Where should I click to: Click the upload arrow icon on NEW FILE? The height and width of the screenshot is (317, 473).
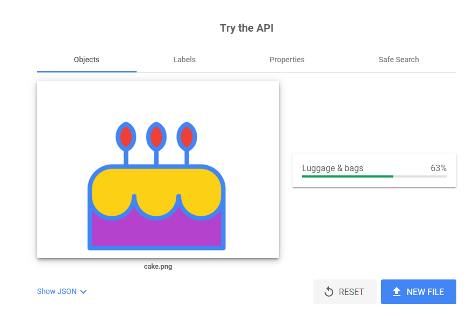point(396,292)
